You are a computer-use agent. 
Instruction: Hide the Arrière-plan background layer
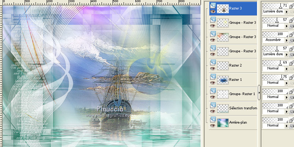pos(213,125)
